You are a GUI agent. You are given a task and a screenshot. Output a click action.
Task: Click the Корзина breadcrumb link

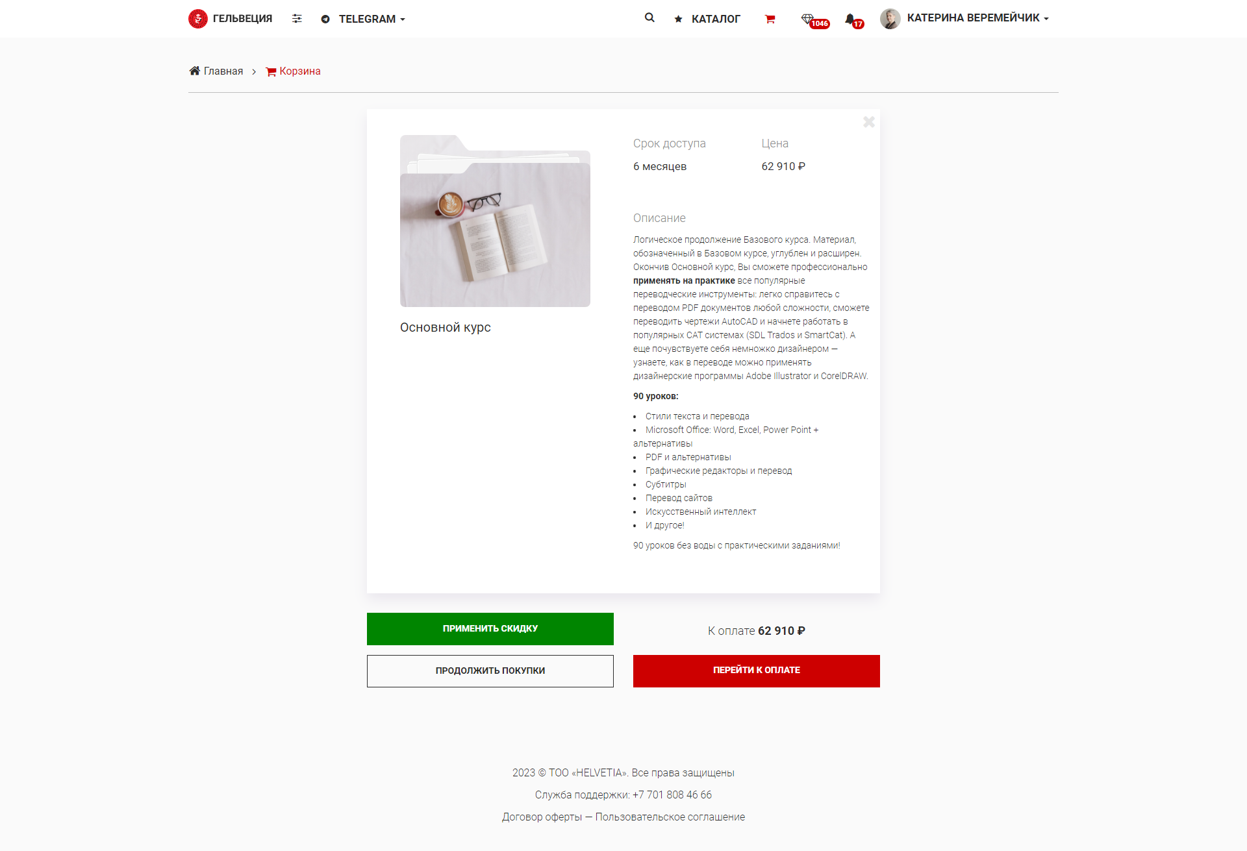tap(300, 71)
